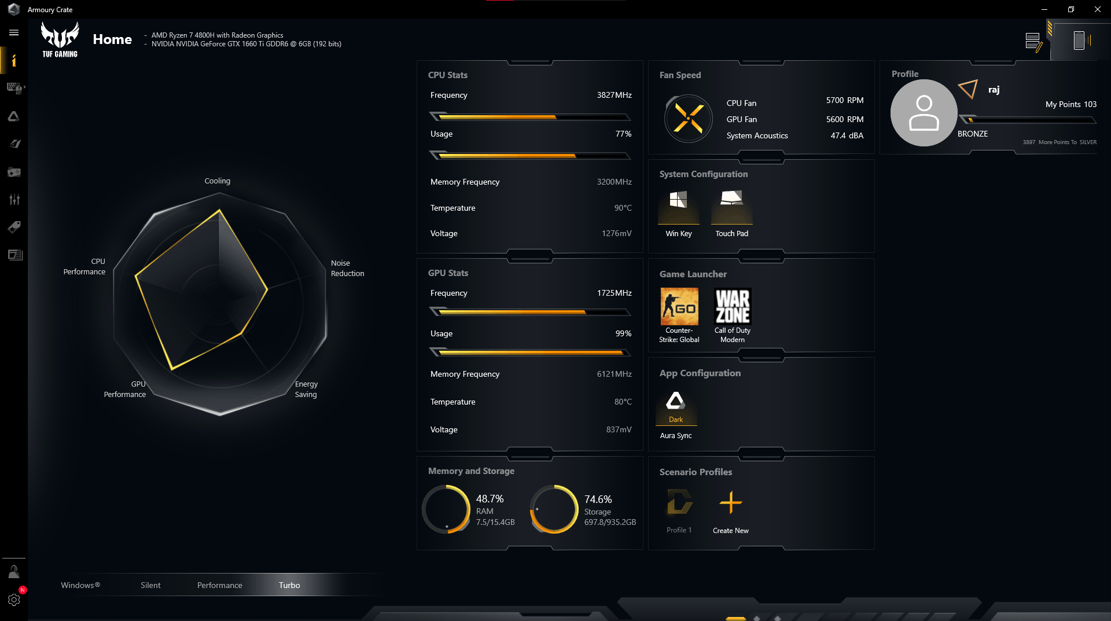Open GameVisual slash icon in sidebar
The height and width of the screenshot is (621, 1111).
pos(14,144)
